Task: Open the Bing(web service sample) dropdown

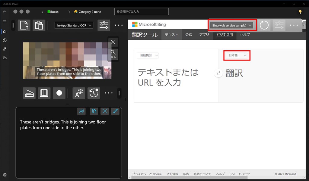Action: pyautogui.click(x=232, y=25)
